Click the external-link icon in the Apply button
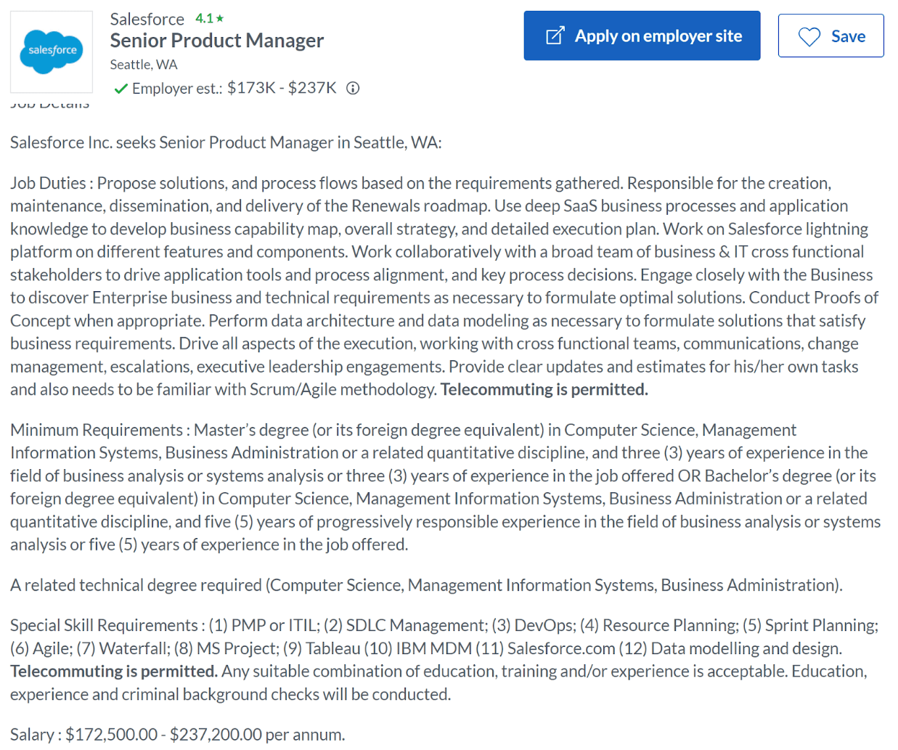The image size is (898, 750). tap(555, 34)
